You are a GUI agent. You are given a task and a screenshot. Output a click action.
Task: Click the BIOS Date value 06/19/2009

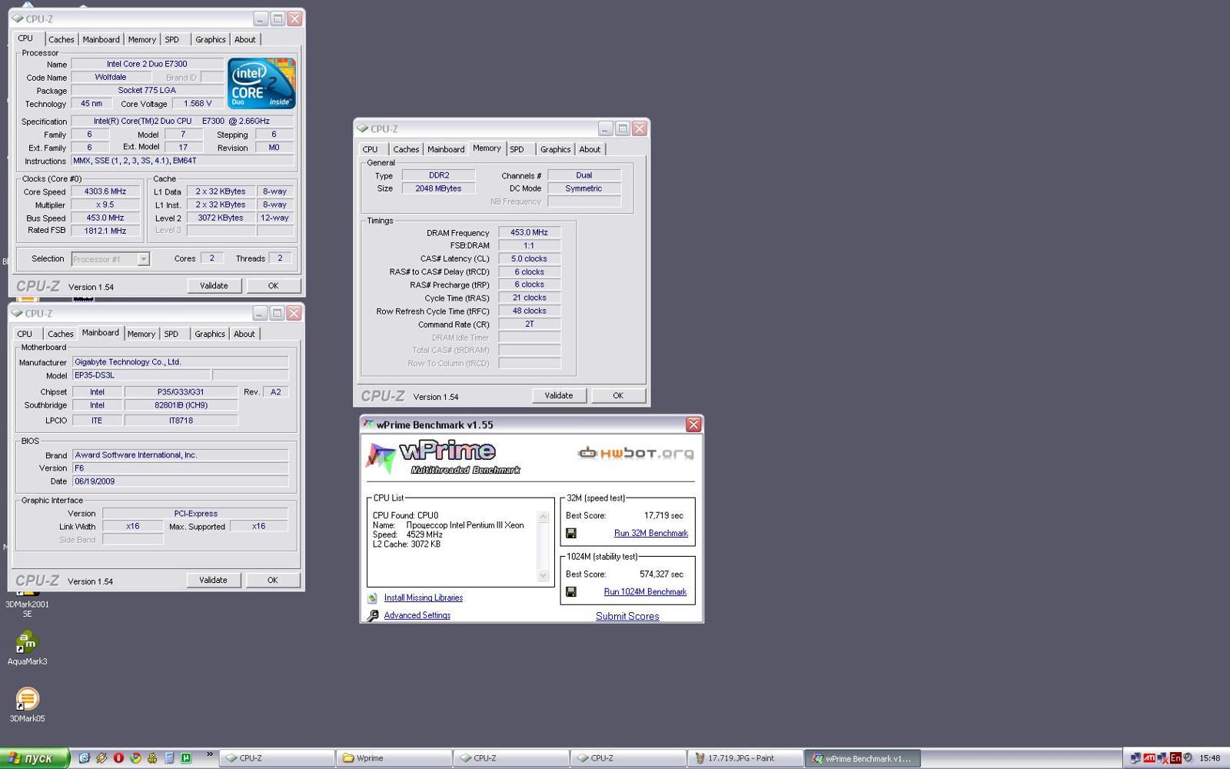[180, 481]
